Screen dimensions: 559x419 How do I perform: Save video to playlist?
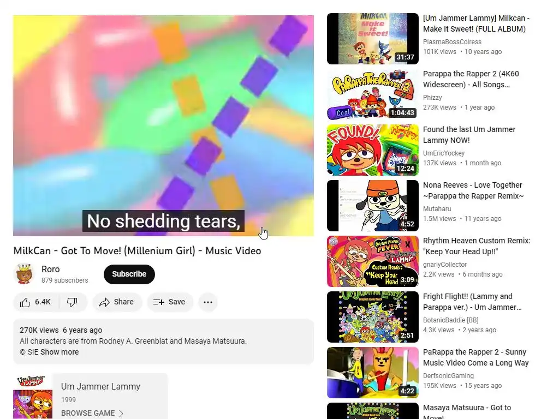click(170, 302)
